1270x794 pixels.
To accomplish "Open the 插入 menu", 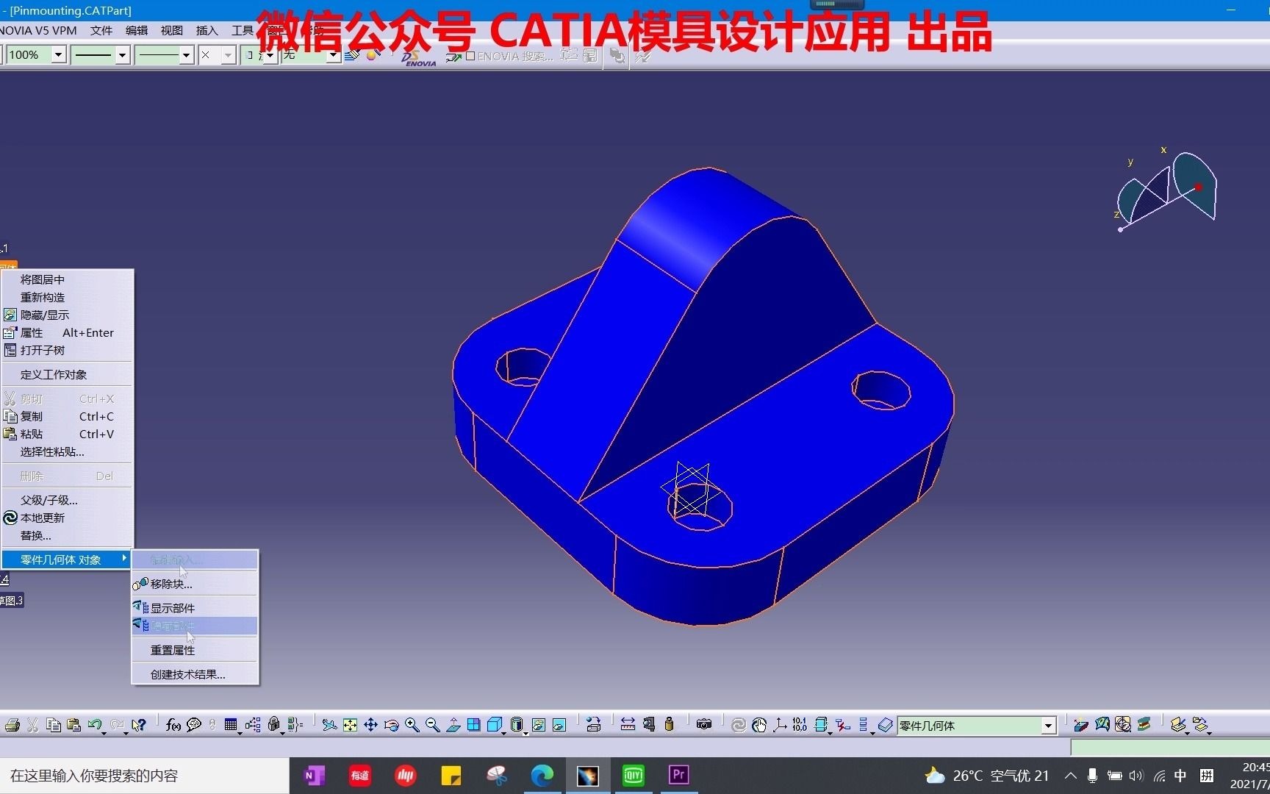I will [x=207, y=30].
